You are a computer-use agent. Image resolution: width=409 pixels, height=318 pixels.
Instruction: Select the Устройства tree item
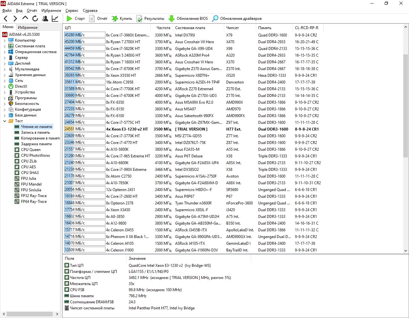click(25, 92)
